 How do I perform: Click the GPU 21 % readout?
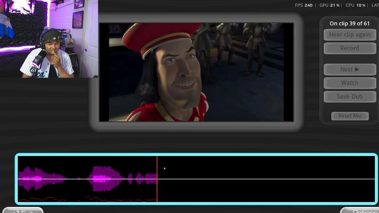330,5
